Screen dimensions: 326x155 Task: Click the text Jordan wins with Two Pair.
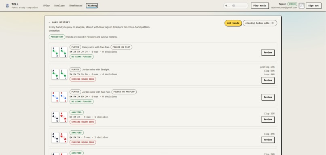(96, 92)
